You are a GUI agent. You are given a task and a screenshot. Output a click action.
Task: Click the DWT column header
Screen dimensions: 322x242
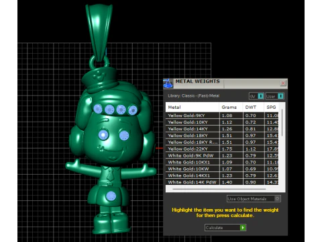coord(254,108)
